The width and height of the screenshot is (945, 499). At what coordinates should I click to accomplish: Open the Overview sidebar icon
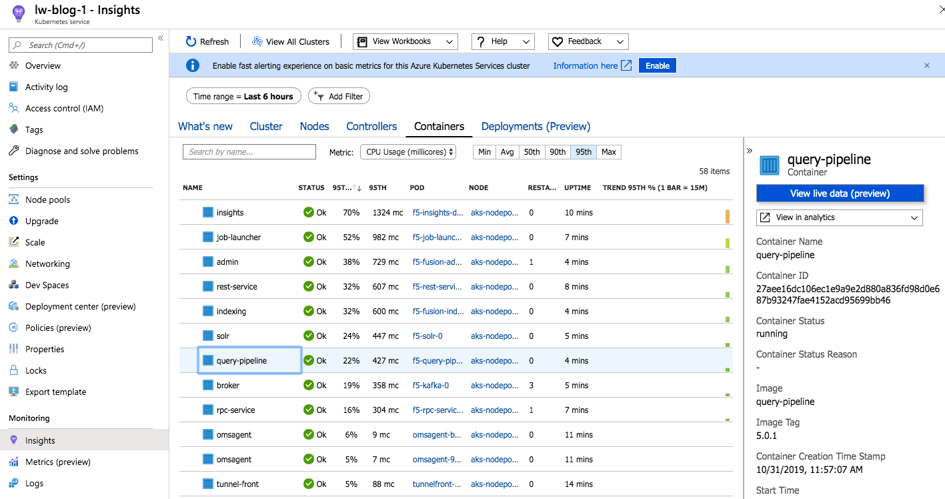click(14, 65)
